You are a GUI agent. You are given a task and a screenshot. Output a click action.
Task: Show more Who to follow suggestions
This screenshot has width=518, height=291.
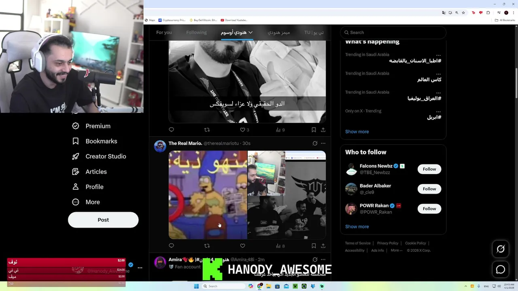357,227
